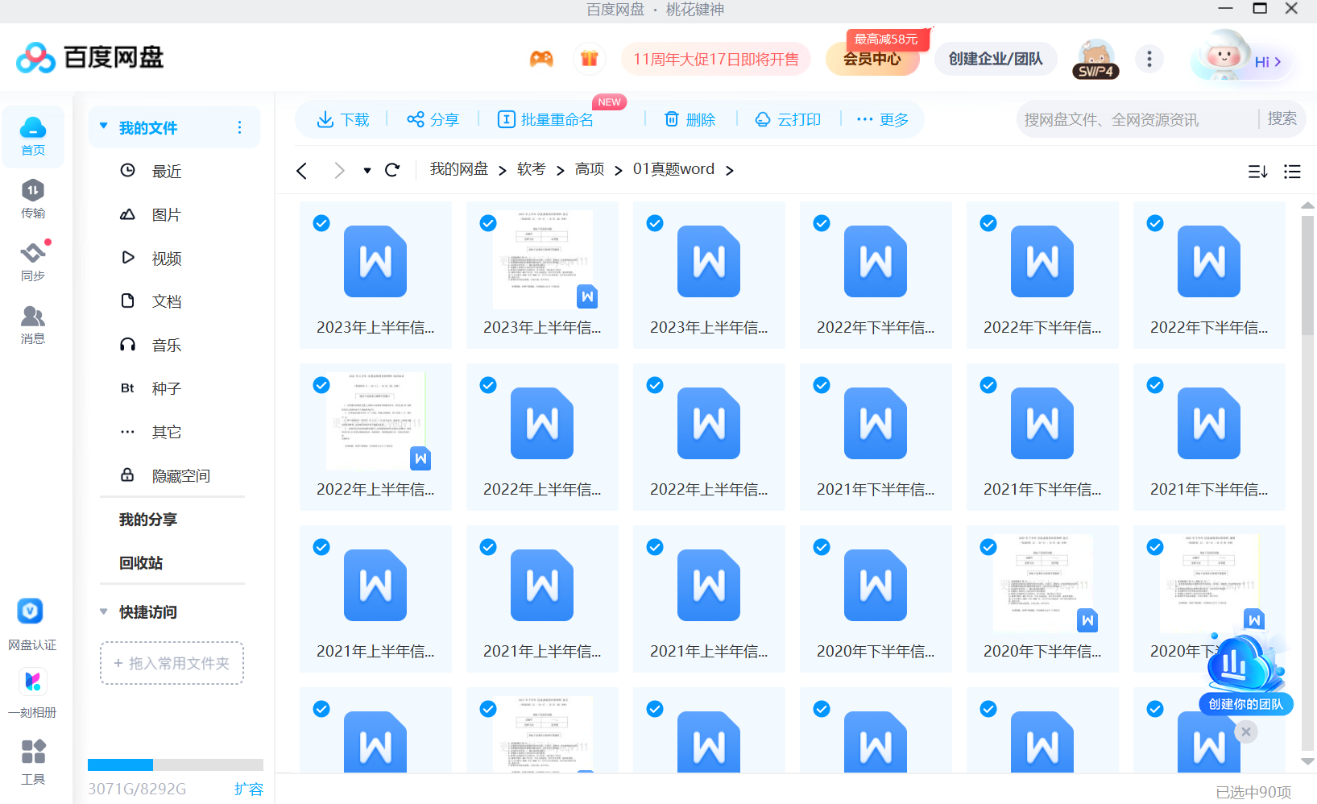Click 创建企业/团队 button
The image size is (1317, 804).
click(x=996, y=59)
